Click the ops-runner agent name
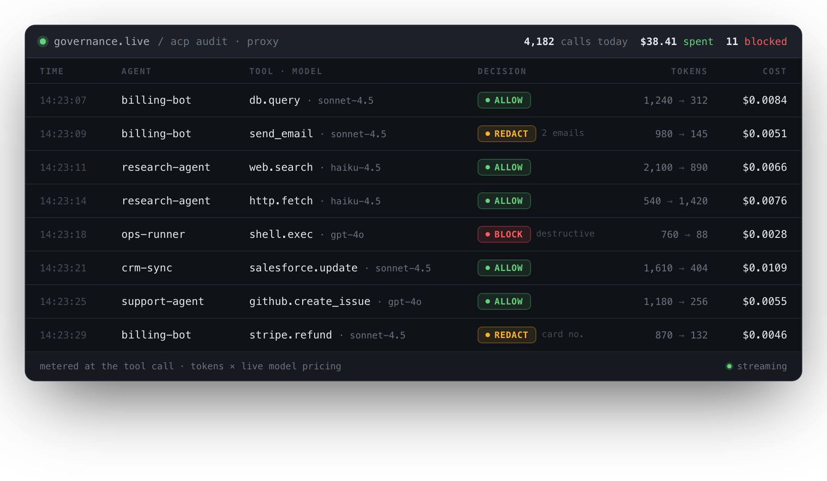 click(x=153, y=234)
